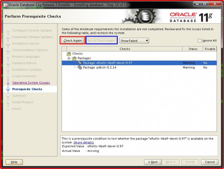Toggle the Ignore All checkbox
This screenshot has width=224, height=169.
coord(200,41)
